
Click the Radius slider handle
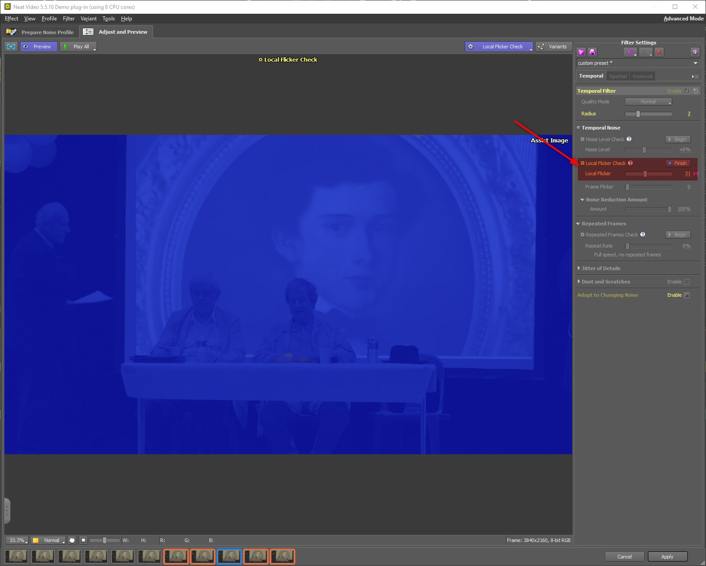coord(638,114)
